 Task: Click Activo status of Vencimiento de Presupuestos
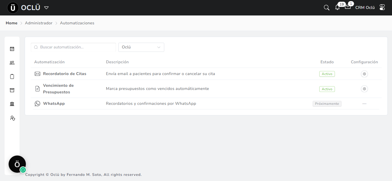point(327,89)
